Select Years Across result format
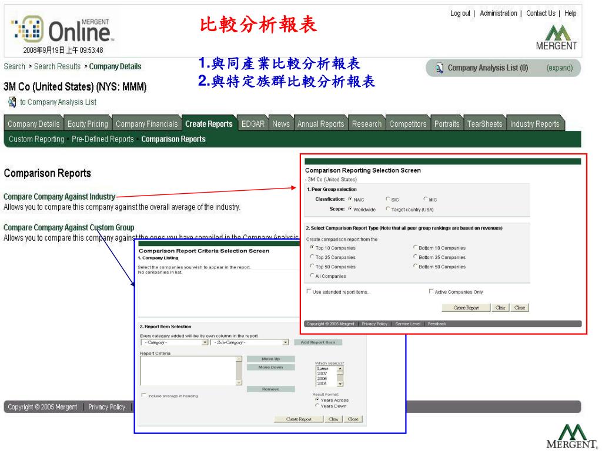Image resolution: width=602 pixels, height=451 pixels. coord(317,399)
